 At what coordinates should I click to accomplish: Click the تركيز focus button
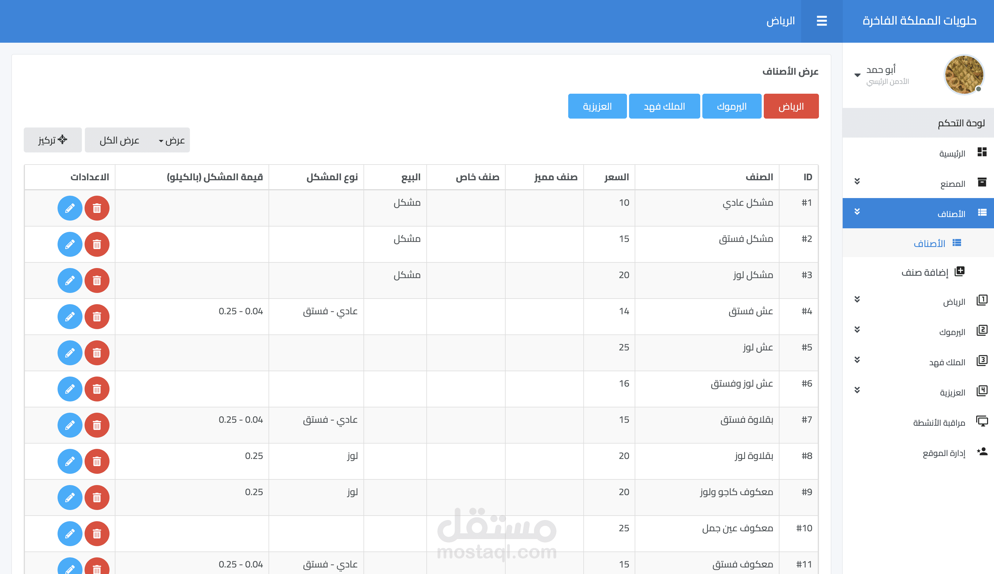pyautogui.click(x=53, y=140)
